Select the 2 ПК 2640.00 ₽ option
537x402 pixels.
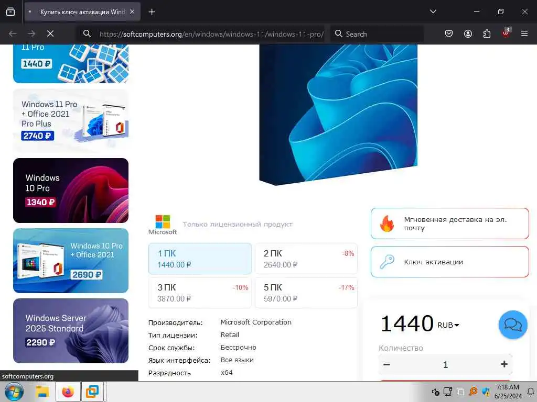306,259
